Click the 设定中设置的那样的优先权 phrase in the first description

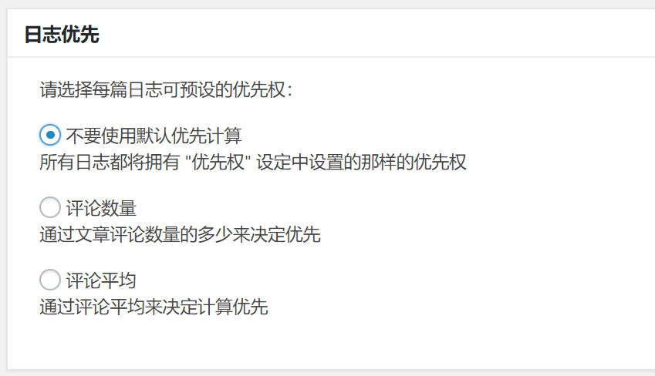361,162
